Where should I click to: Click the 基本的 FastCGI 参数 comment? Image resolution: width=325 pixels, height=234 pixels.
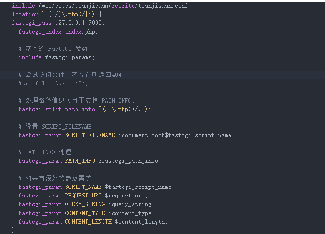pos(53,49)
